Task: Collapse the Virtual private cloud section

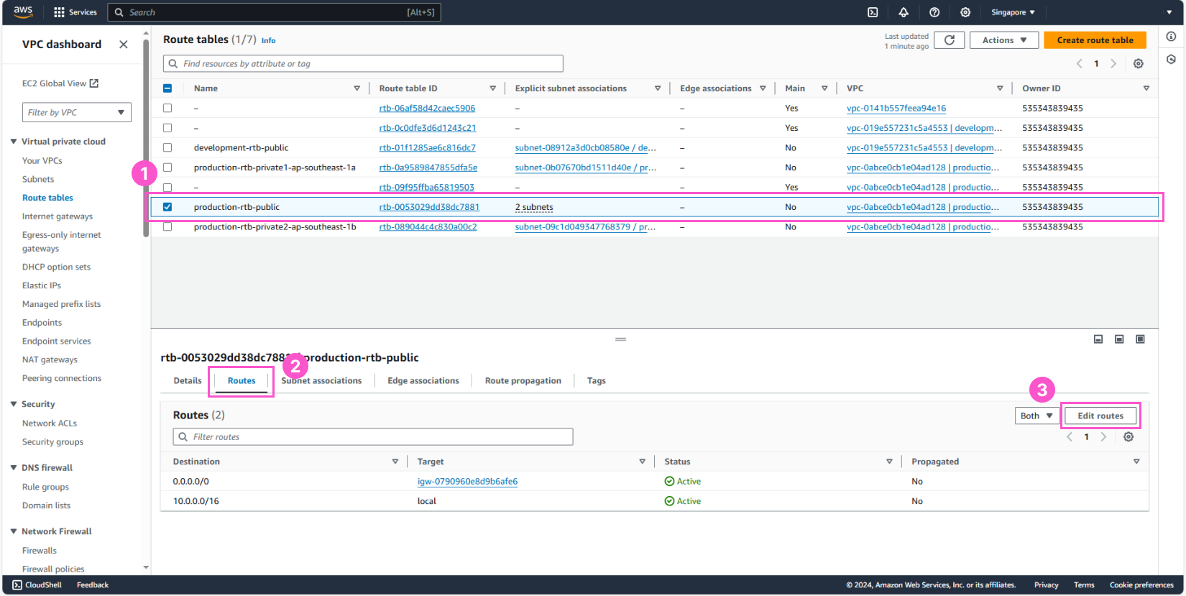Action: coord(14,142)
